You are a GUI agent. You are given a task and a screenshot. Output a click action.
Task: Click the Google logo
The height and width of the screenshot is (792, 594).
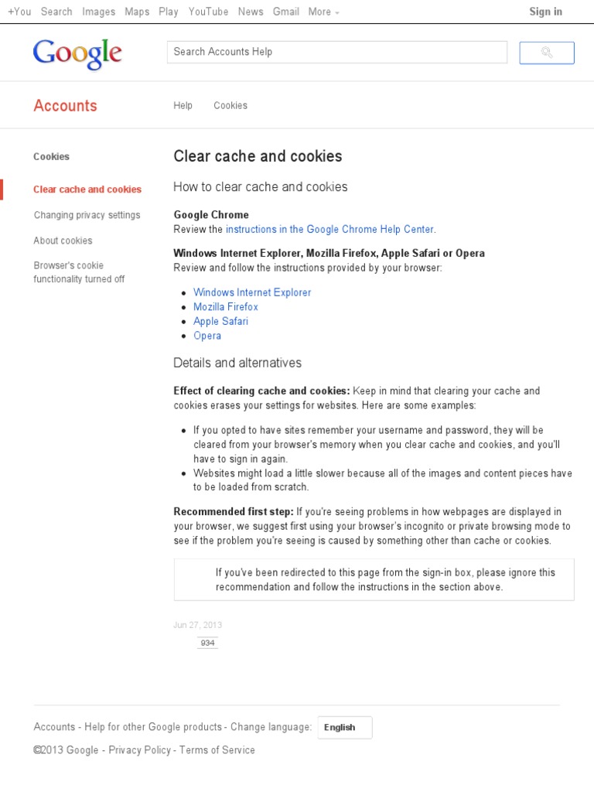click(77, 53)
